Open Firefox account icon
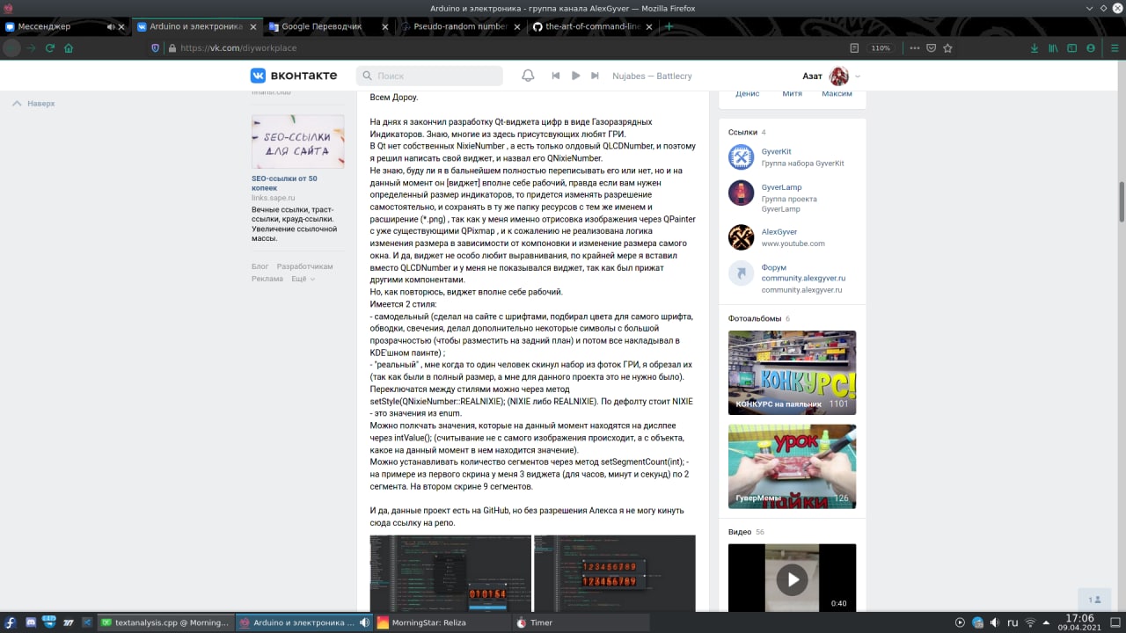The width and height of the screenshot is (1126, 633). [1091, 48]
